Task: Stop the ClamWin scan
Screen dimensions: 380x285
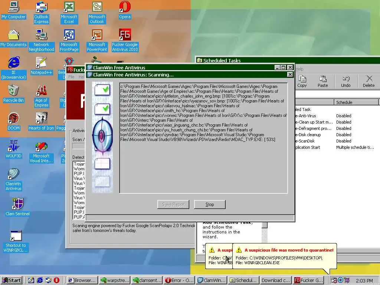Action: pyautogui.click(x=210, y=204)
